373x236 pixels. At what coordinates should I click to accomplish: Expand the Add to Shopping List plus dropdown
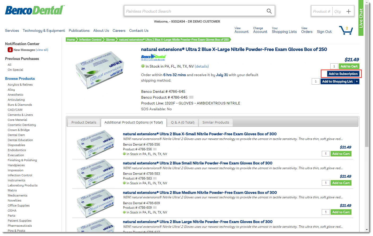coord(357,81)
